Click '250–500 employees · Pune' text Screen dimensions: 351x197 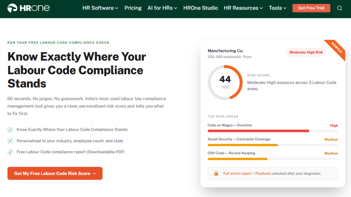coord(229,57)
